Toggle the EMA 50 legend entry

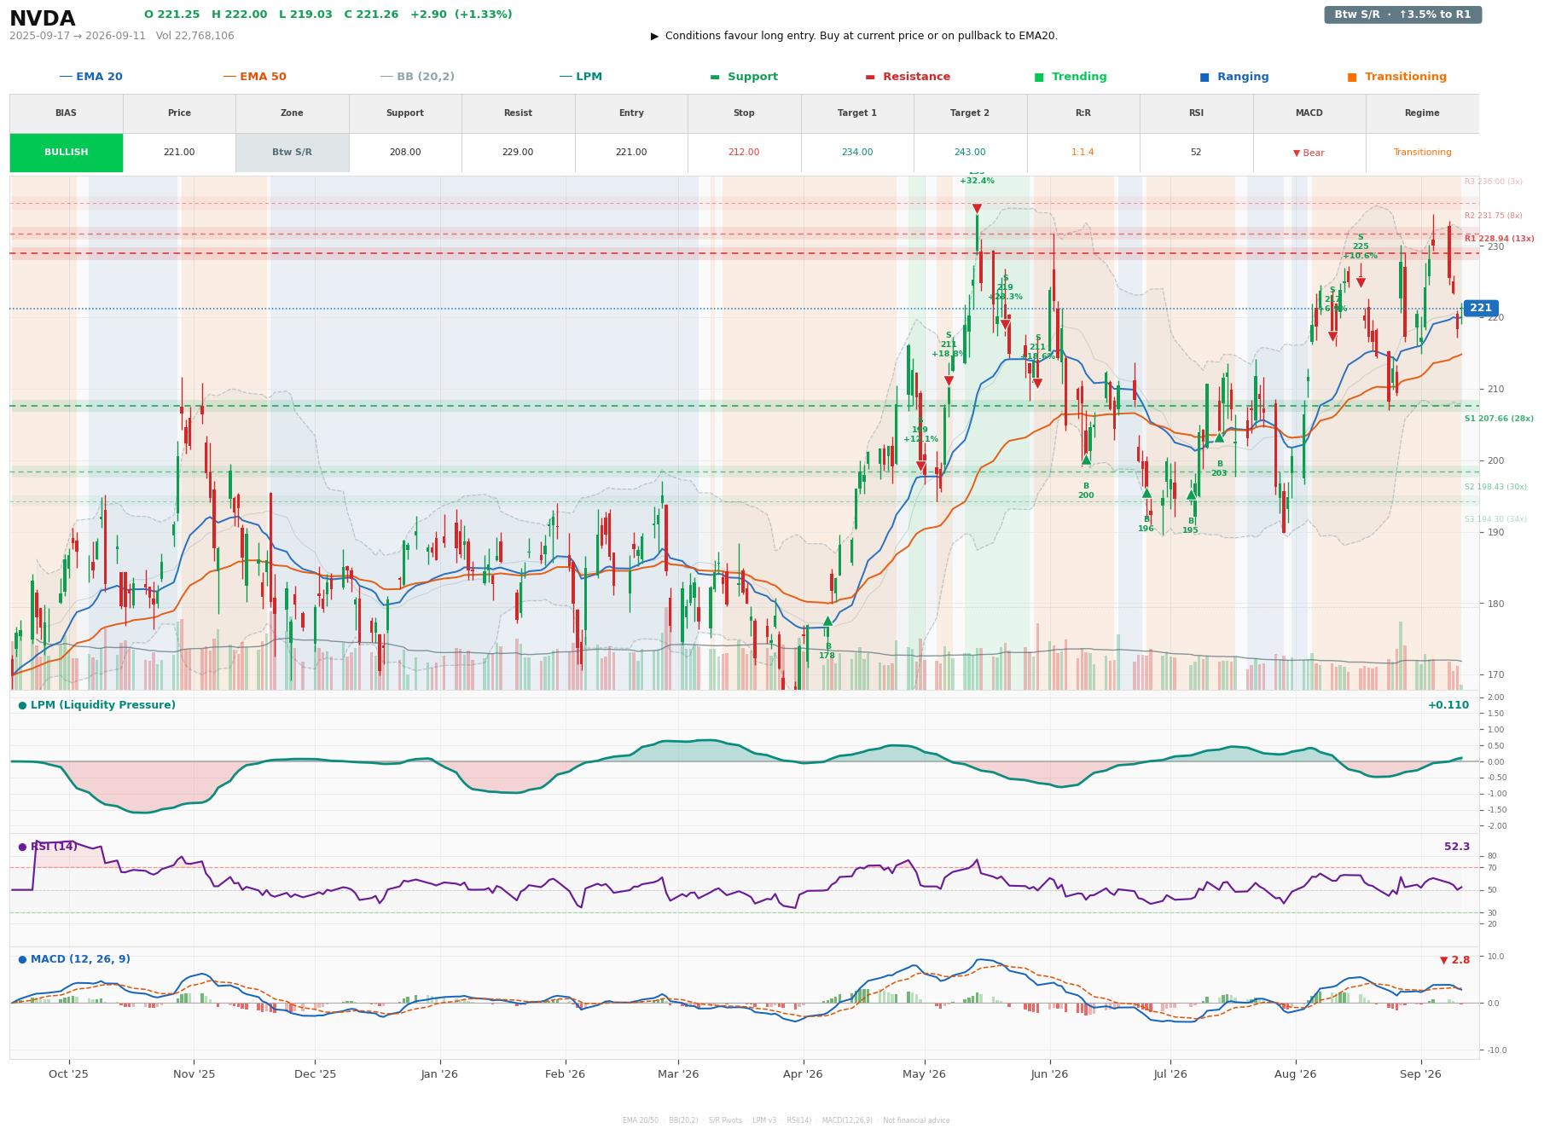pyautogui.click(x=254, y=77)
